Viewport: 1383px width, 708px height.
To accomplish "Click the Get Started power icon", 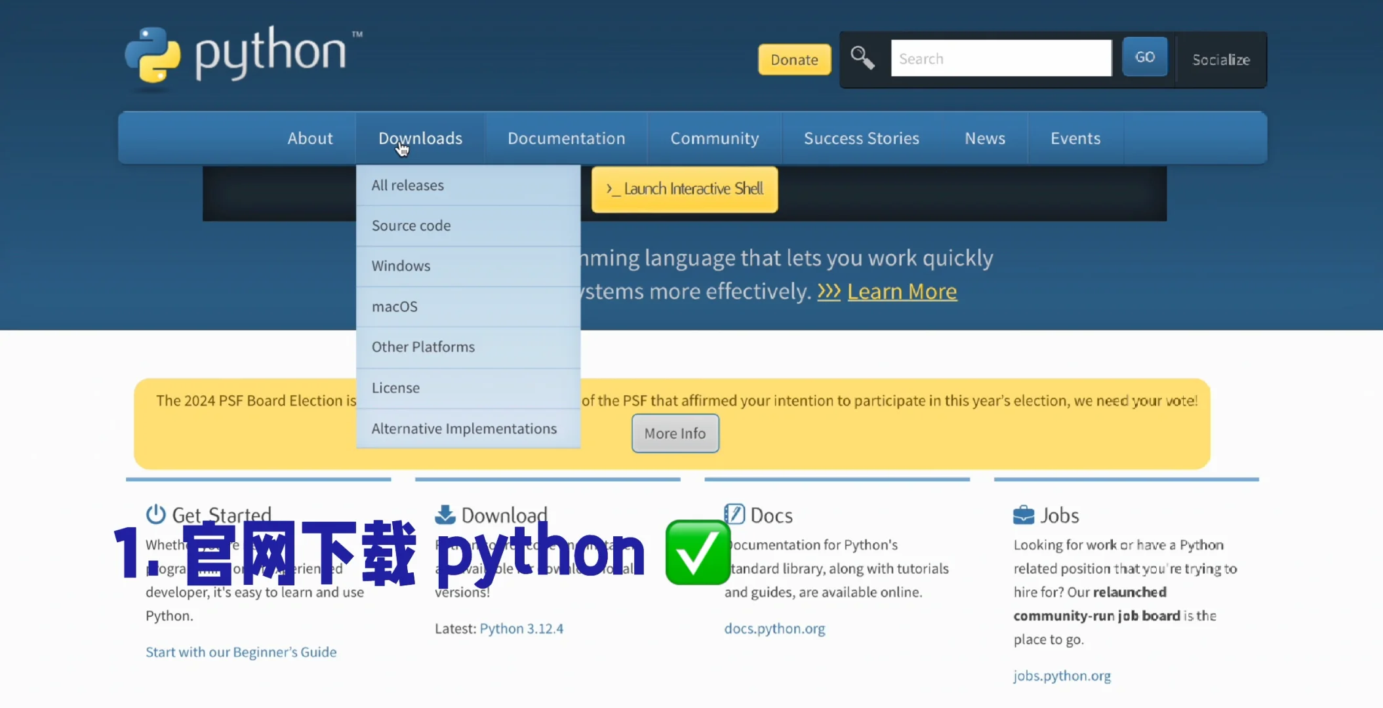I will pyautogui.click(x=155, y=514).
